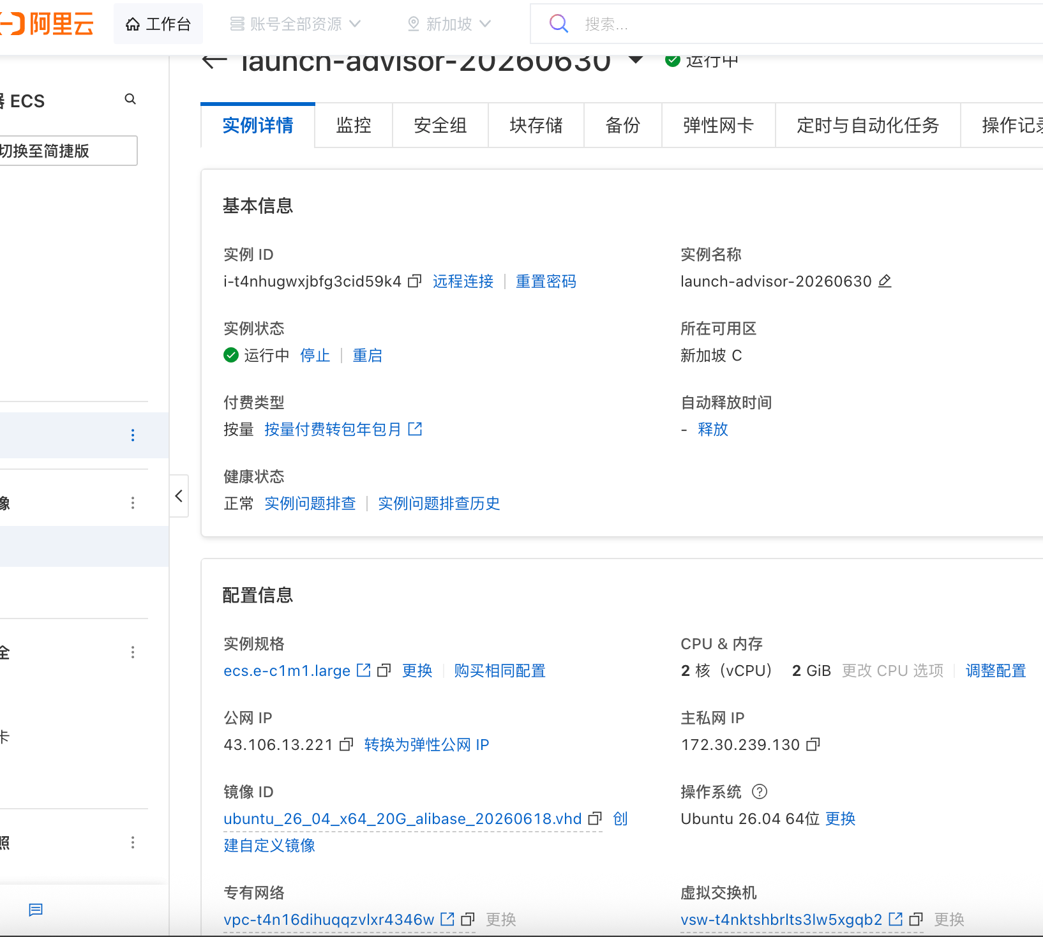Copy the instance ID to clipboard

point(415,281)
